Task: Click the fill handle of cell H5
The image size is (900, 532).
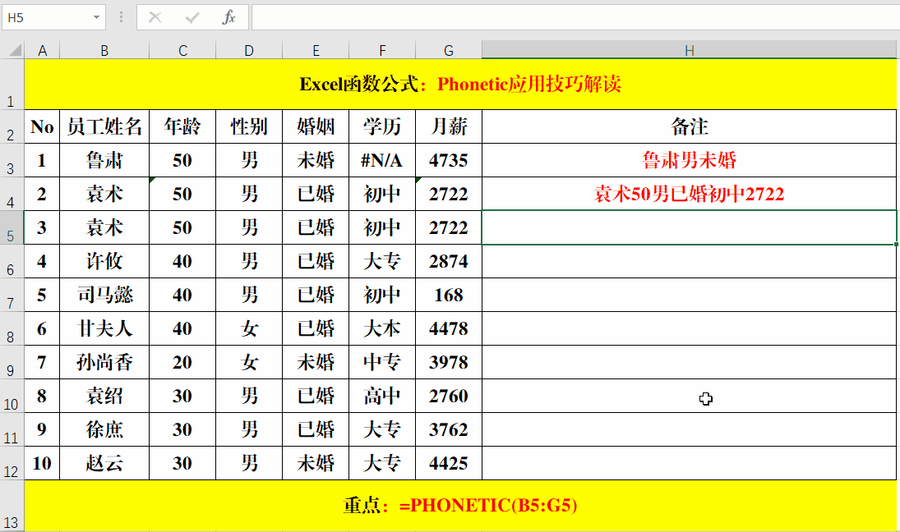Action: click(x=896, y=244)
